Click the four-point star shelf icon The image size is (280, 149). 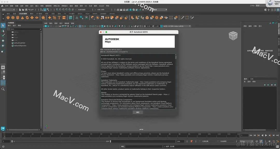(50, 18)
